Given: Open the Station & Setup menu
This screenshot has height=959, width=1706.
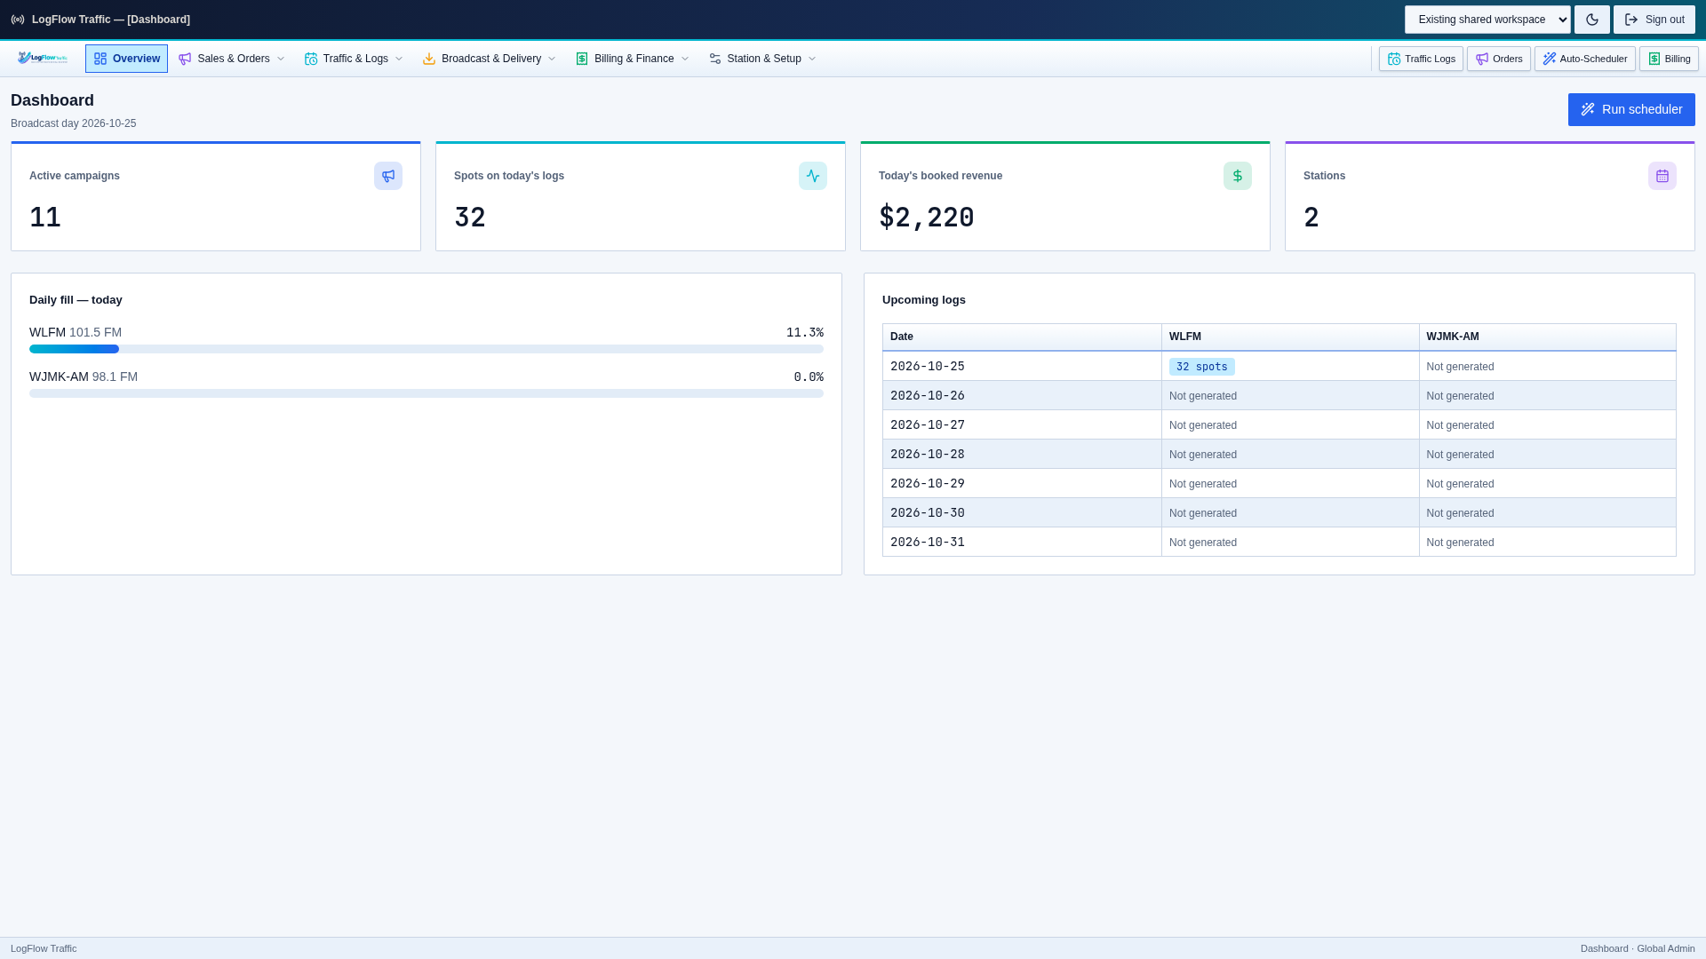Looking at the screenshot, I should (x=762, y=59).
